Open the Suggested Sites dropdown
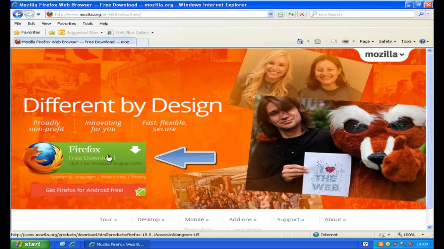The image size is (444, 249). pyautogui.click(x=80, y=32)
